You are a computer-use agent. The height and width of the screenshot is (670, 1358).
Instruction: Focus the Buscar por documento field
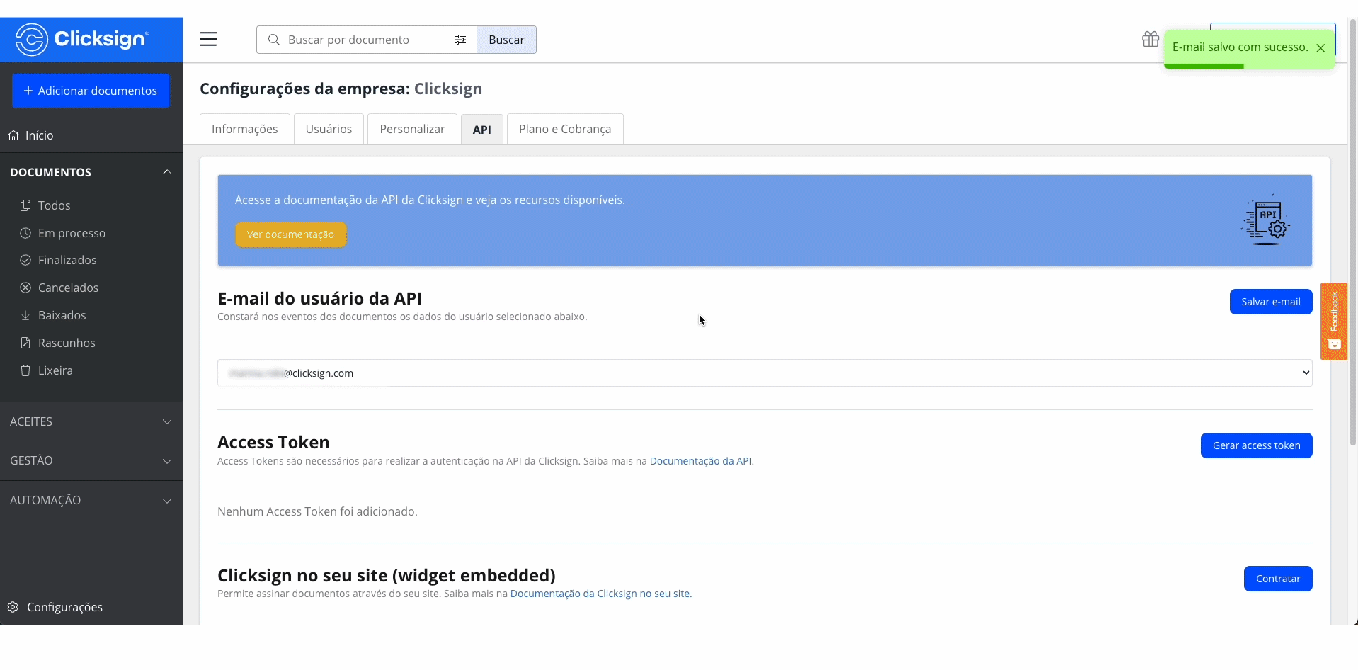click(350, 40)
